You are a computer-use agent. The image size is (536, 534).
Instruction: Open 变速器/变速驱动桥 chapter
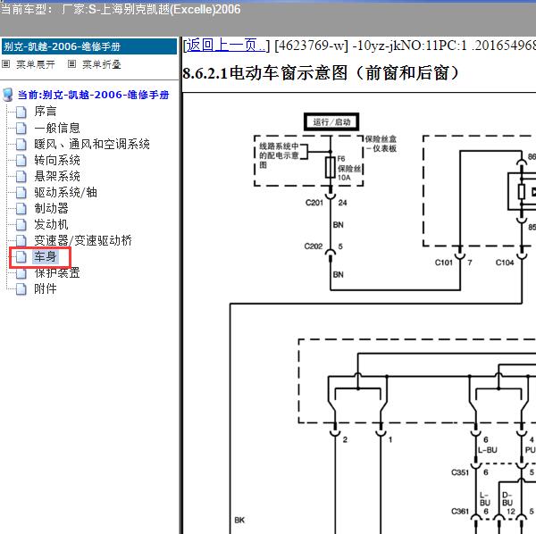(83, 240)
